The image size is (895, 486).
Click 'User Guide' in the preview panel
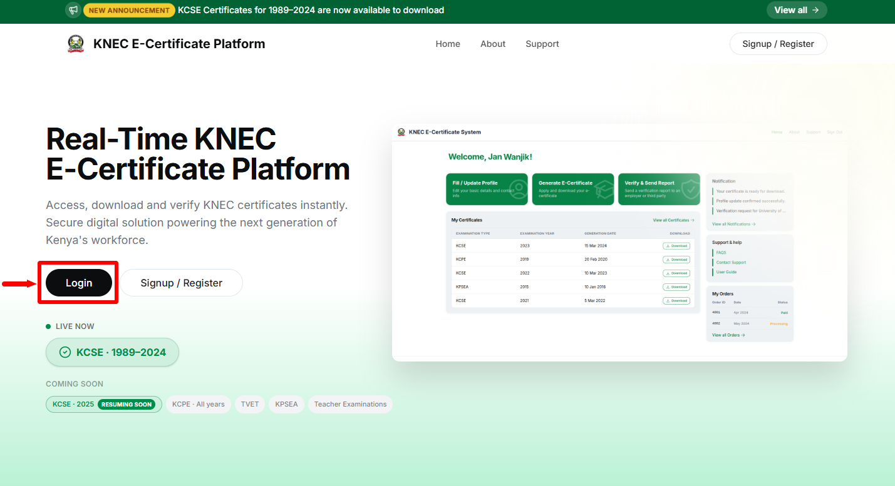pos(727,272)
